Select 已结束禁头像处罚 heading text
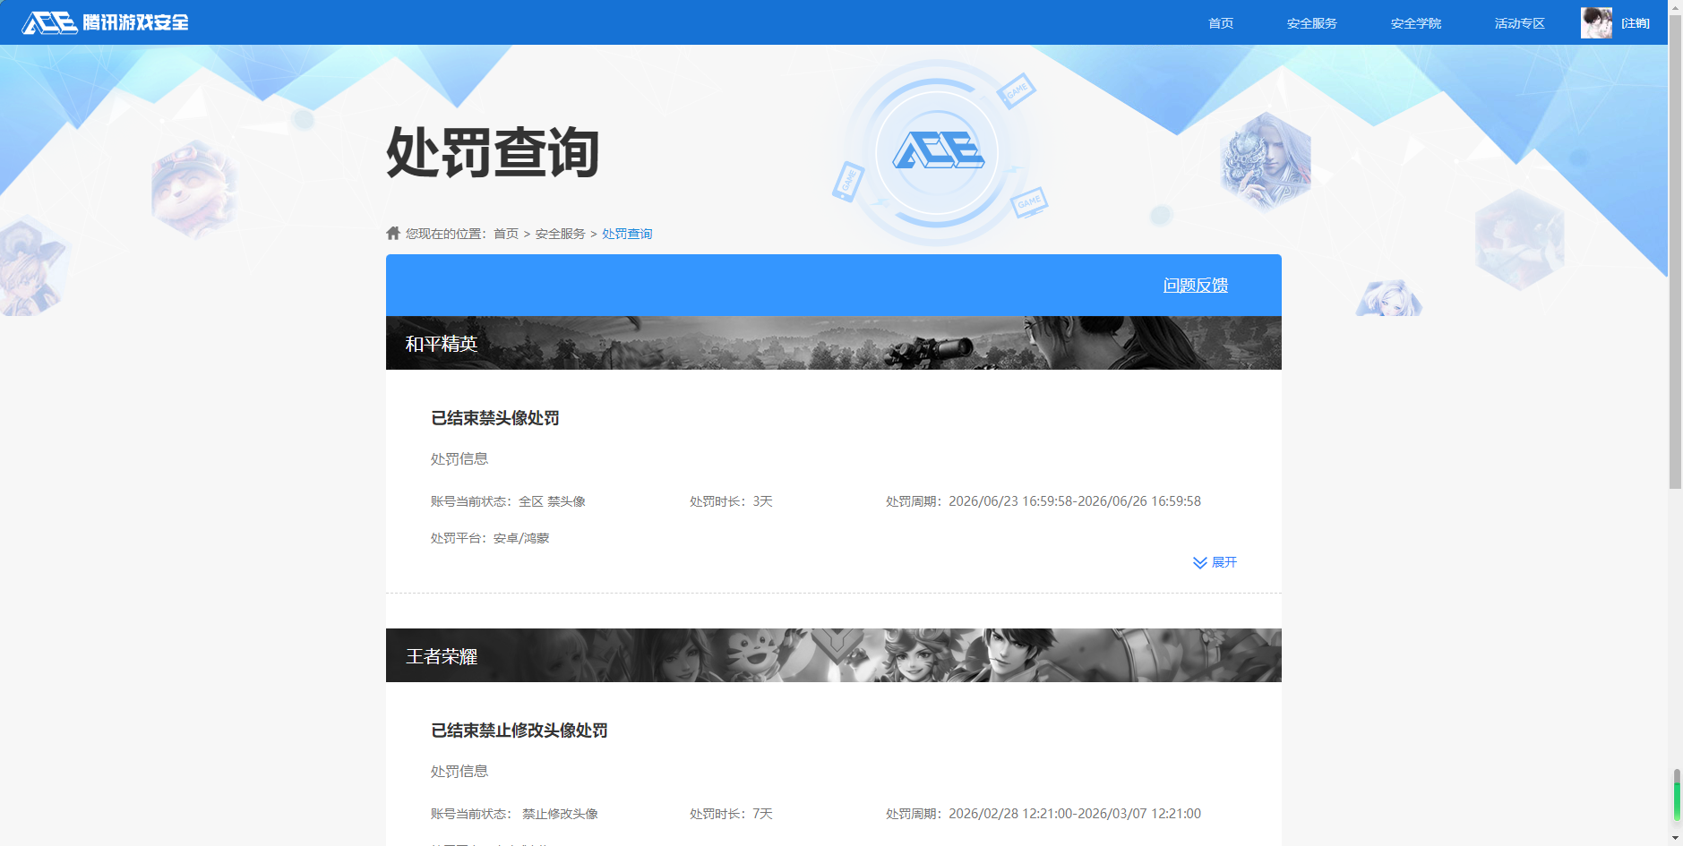The width and height of the screenshot is (1683, 846). [x=495, y=418]
